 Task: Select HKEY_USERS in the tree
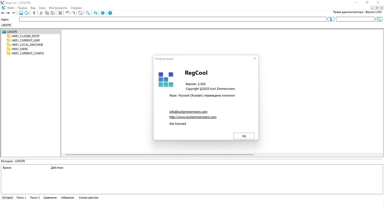(x=20, y=49)
